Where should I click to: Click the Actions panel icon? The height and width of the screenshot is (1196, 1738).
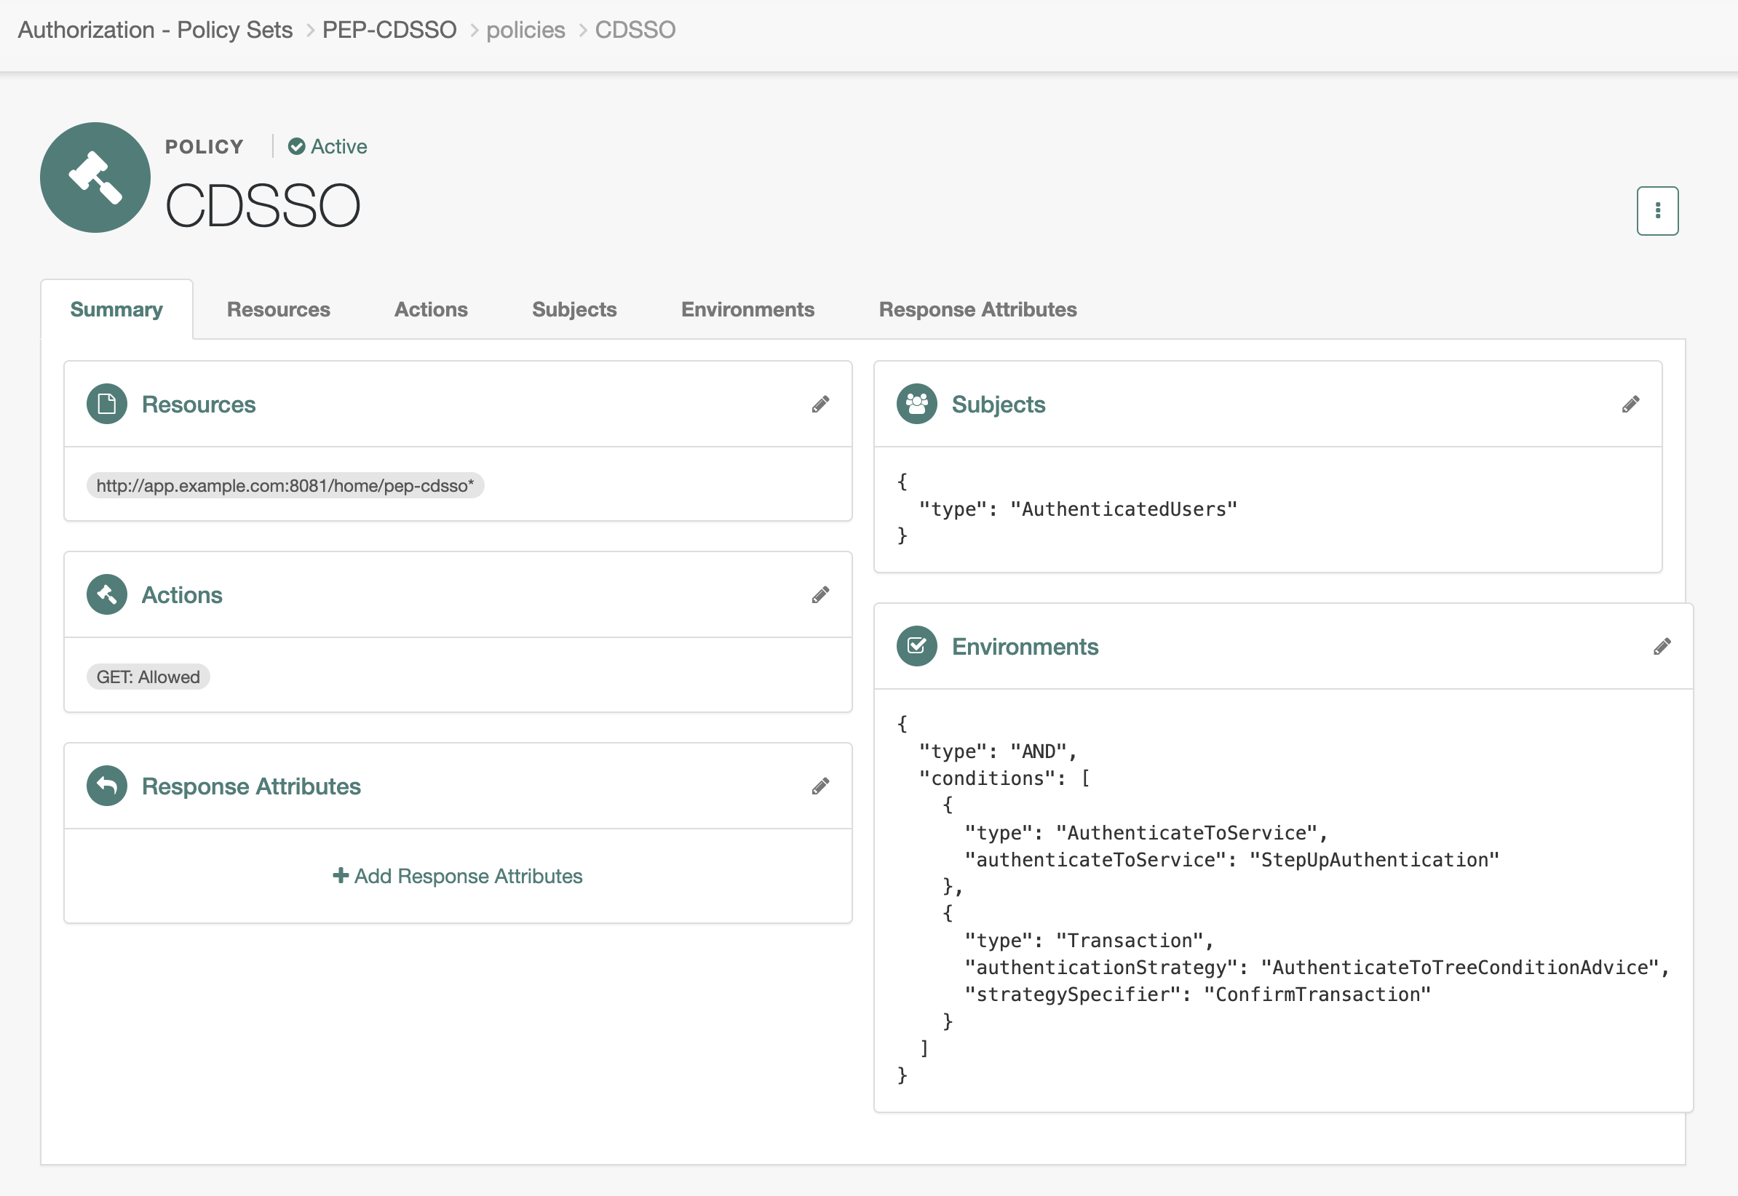tap(107, 595)
